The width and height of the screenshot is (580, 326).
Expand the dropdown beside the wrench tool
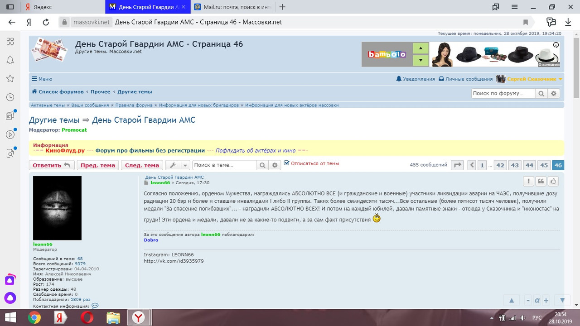tap(184, 165)
